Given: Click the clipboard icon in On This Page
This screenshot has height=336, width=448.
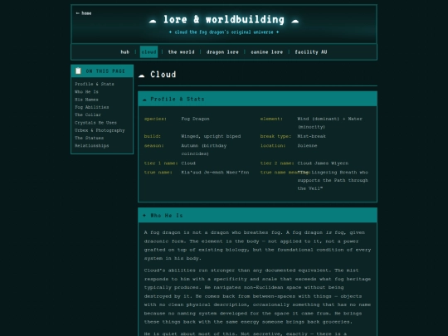Looking at the screenshot, I should [x=78, y=71].
